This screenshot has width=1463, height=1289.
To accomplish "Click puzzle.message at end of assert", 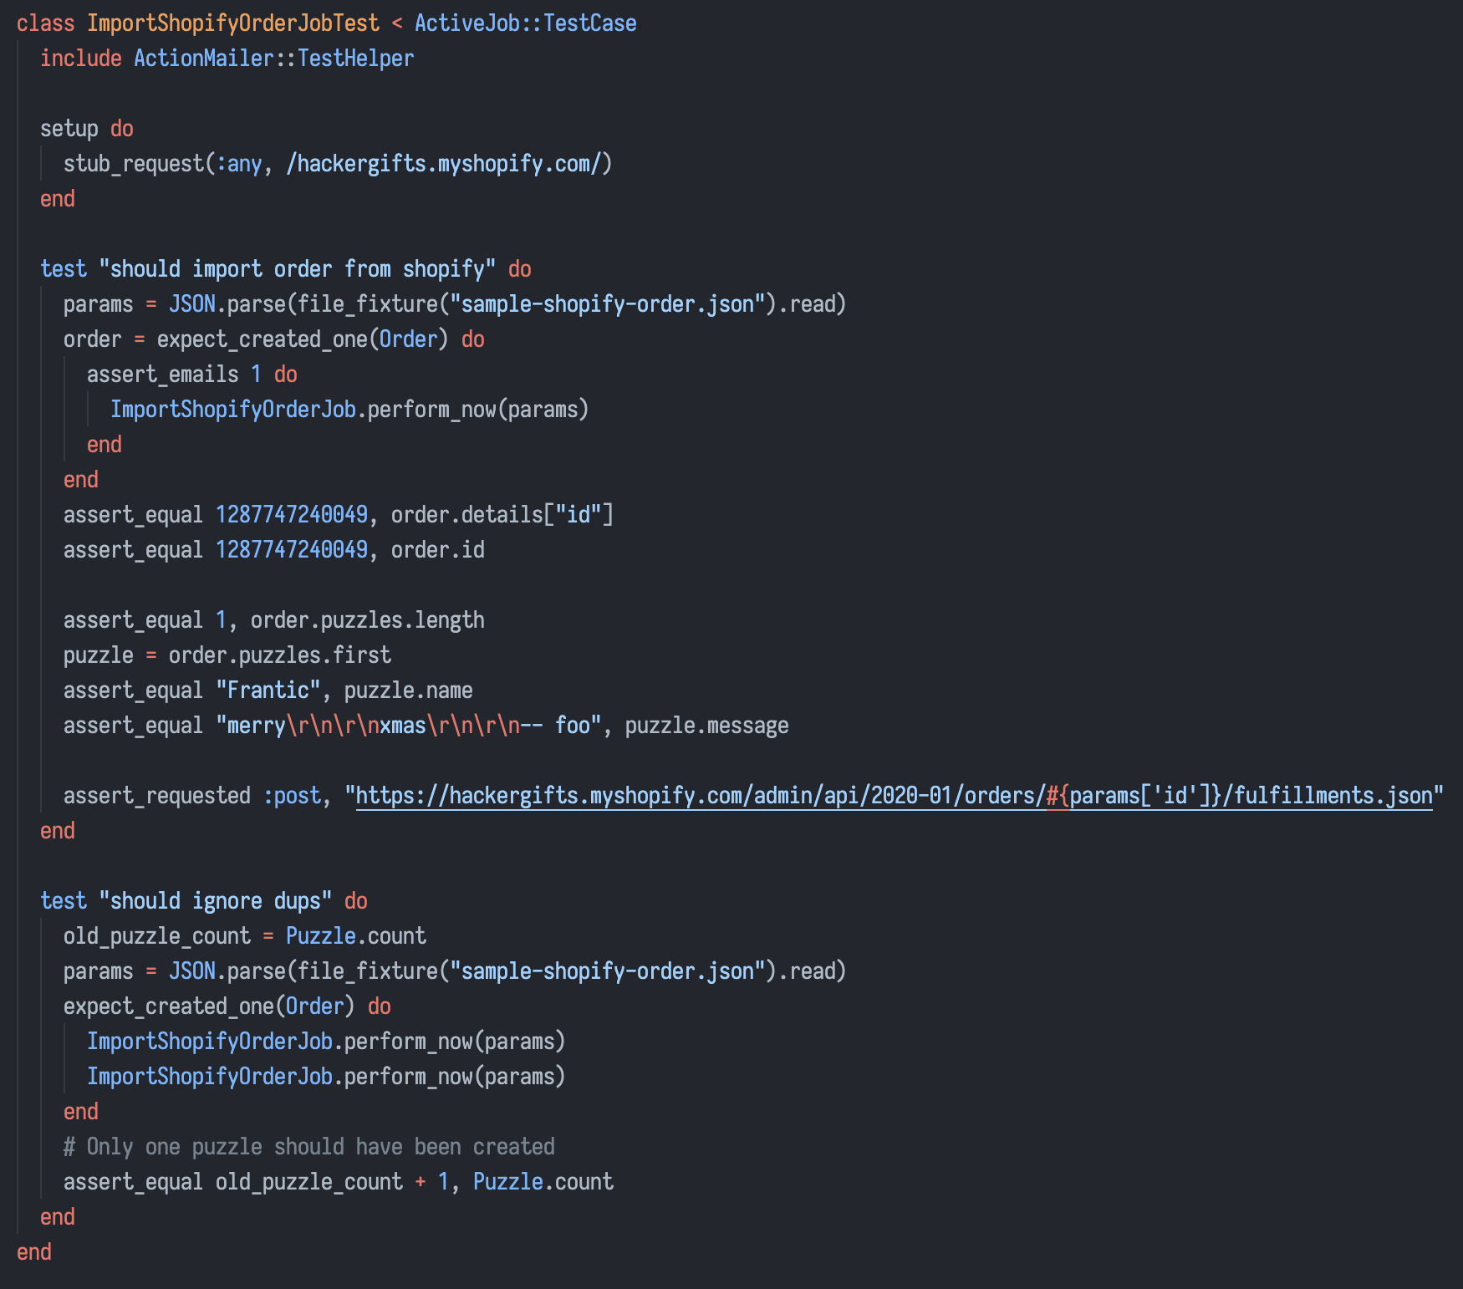I will pyautogui.click(x=707, y=726).
